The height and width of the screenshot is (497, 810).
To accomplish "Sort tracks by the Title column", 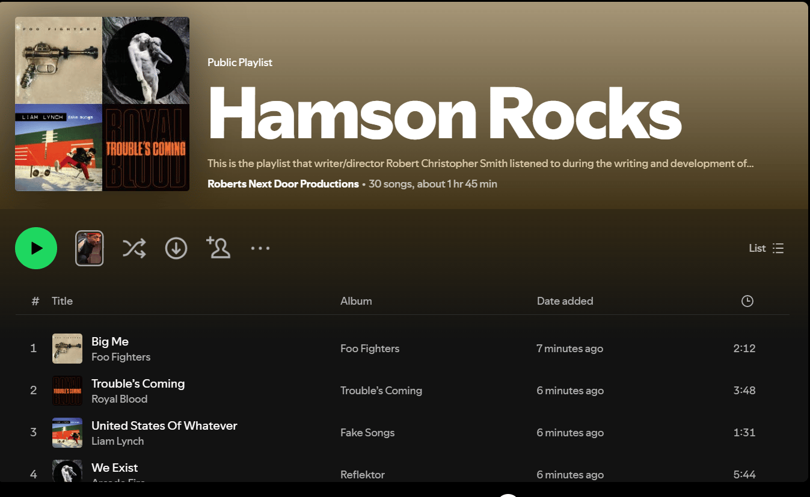I will (x=62, y=301).
